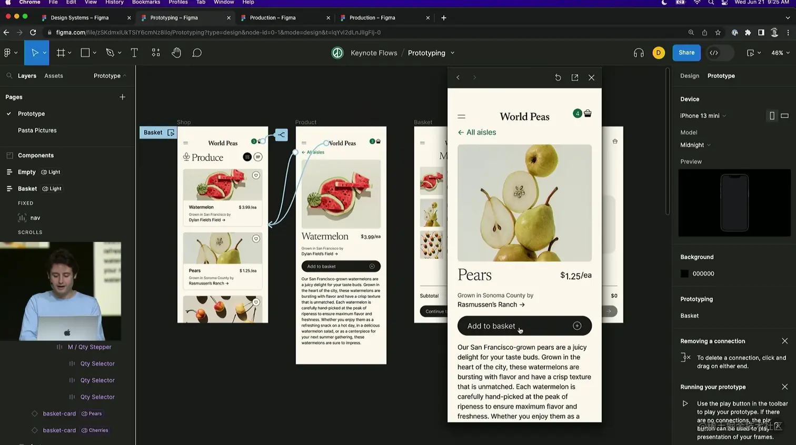Open the History menu in menu bar
The image size is (796, 445).
coord(114,3)
